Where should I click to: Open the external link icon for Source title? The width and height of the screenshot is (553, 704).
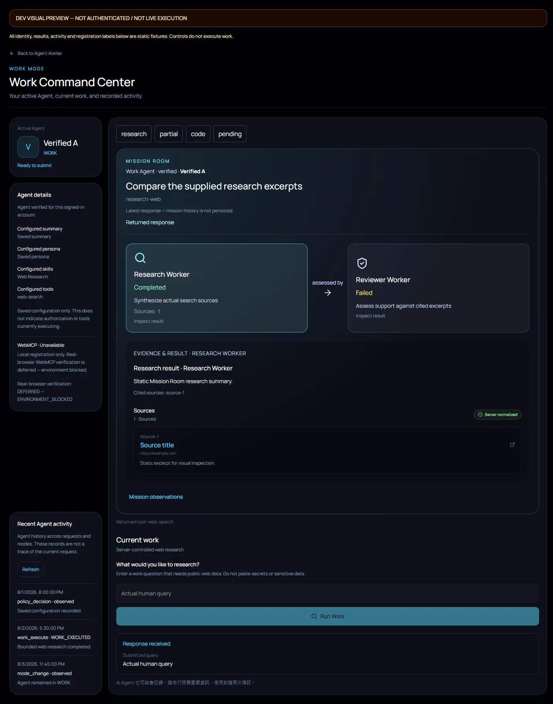pyautogui.click(x=512, y=445)
